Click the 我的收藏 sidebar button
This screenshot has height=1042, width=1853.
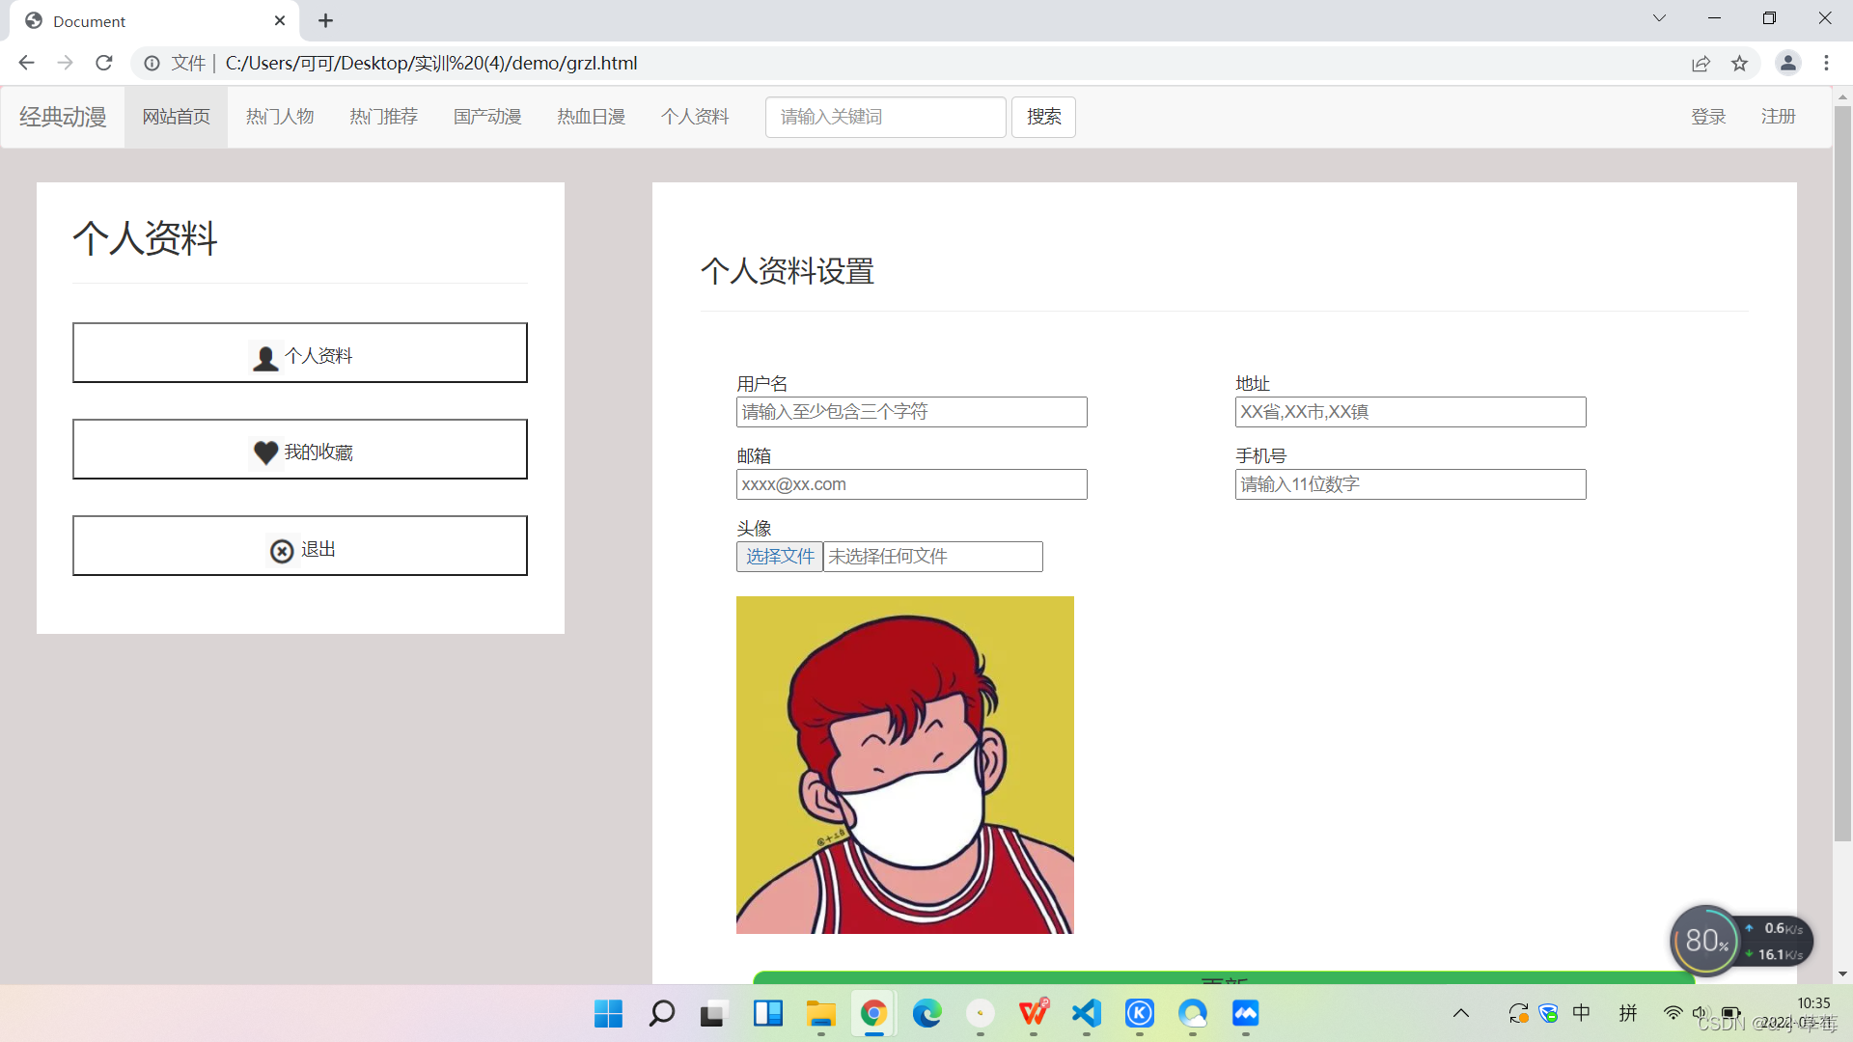pos(300,450)
